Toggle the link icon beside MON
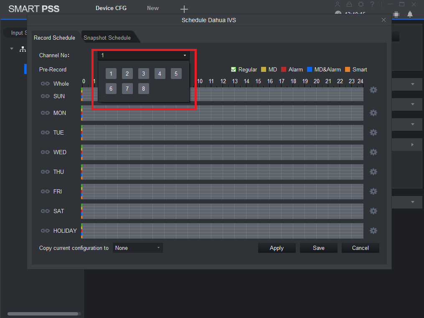 point(45,113)
